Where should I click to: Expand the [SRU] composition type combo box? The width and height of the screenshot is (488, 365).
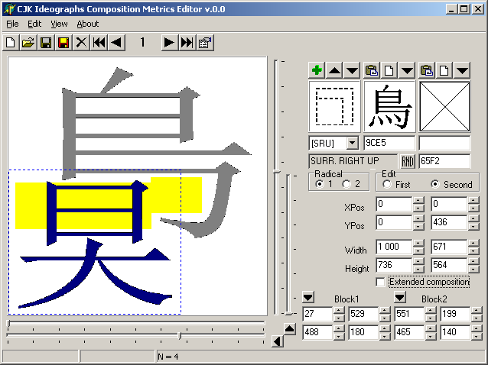click(x=353, y=143)
